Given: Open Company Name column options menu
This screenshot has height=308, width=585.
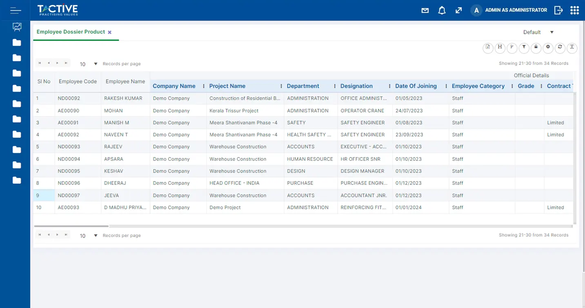Looking at the screenshot, I should pos(203,86).
